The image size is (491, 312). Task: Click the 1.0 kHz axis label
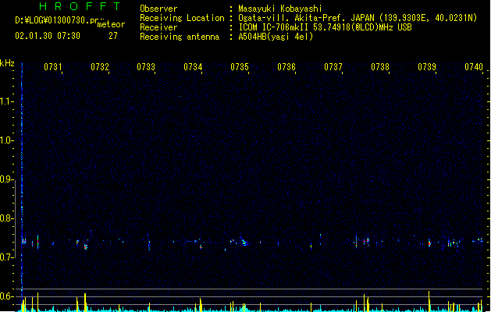pyautogui.click(x=6, y=140)
